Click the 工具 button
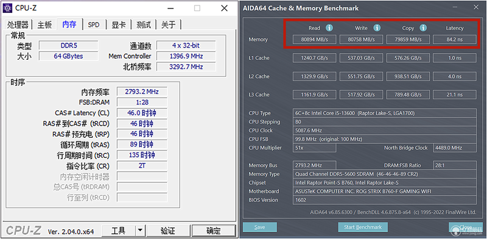The image size is (487, 239). coord(118,230)
